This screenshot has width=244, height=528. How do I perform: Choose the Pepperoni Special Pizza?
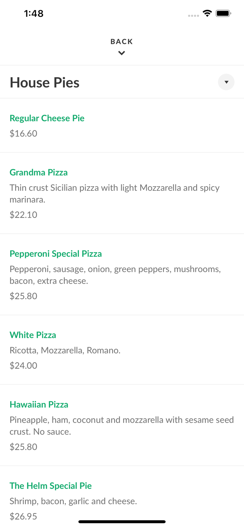point(56,254)
